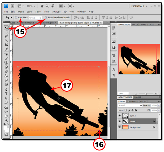Select the History Brush tool
164x152 pixels.
pyautogui.click(x=6, y=67)
